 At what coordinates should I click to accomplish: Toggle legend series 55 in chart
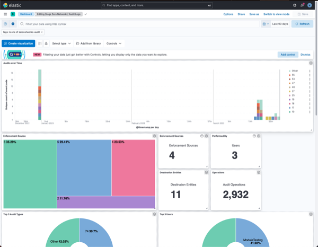pyautogui.click(x=293, y=75)
